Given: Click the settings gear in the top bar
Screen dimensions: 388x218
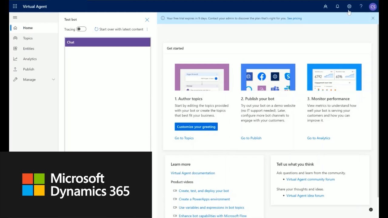Looking at the screenshot, I should coord(349,6).
